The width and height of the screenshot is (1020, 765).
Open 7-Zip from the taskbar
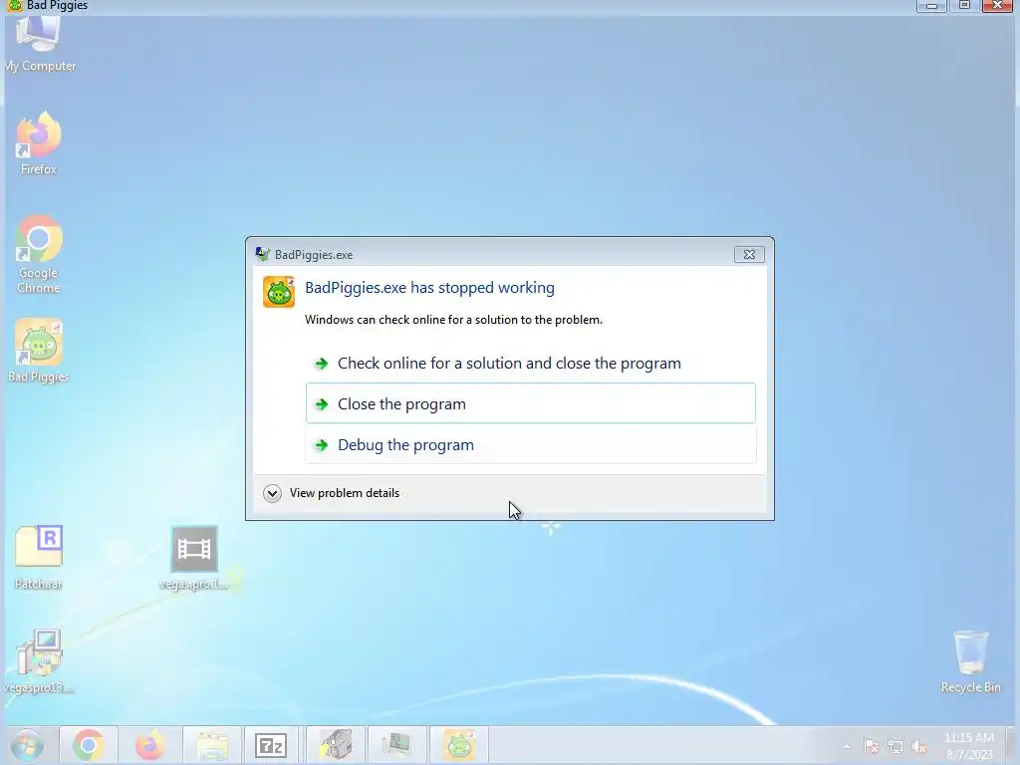[271, 745]
